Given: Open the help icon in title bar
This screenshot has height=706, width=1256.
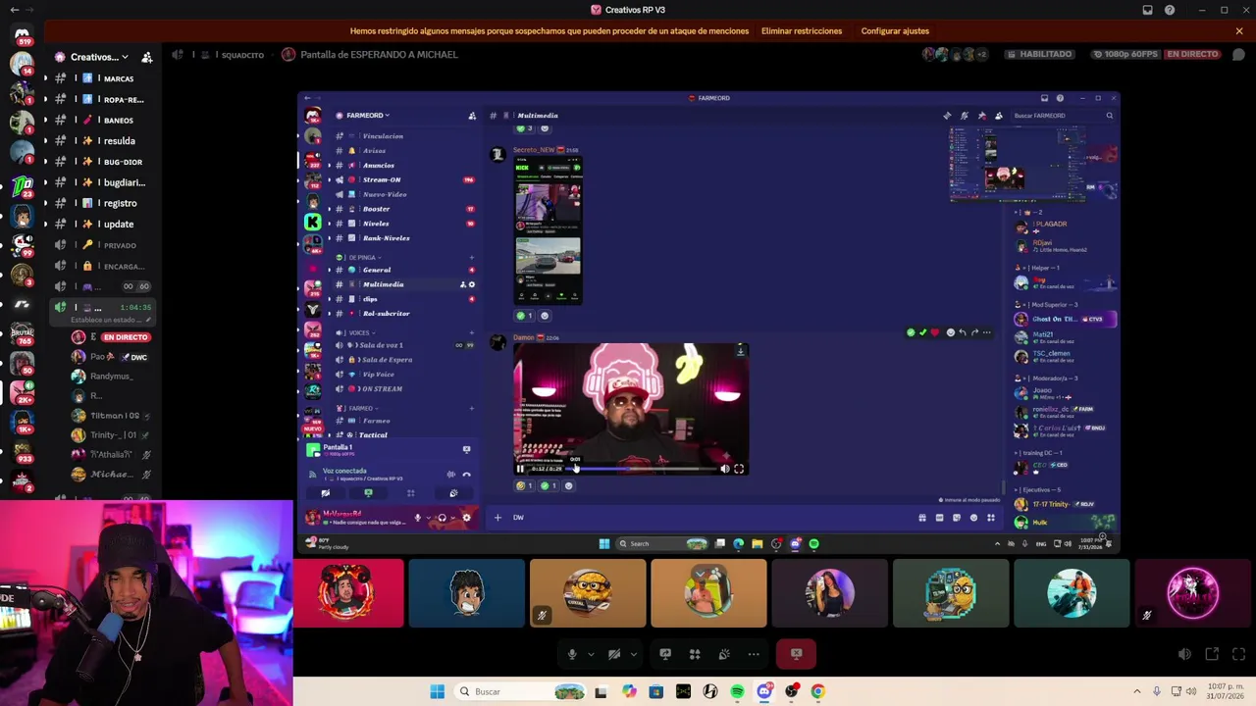Looking at the screenshot, I should (1170, 10).
